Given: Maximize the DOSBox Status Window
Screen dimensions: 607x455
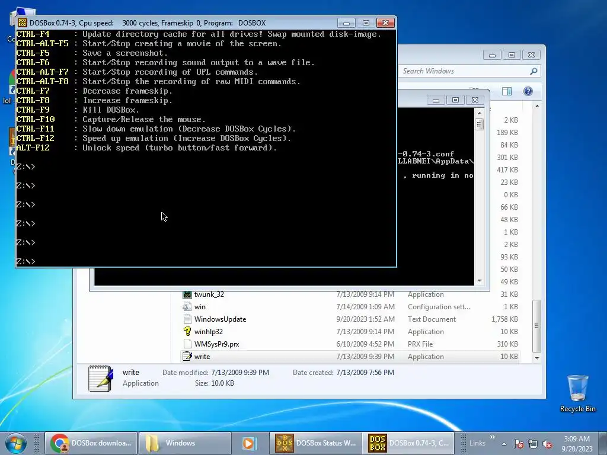Looking at the screenshot, I should [x=455, y=100].
